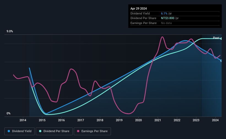Click the 2023 x-axis year label

point(196,120)
